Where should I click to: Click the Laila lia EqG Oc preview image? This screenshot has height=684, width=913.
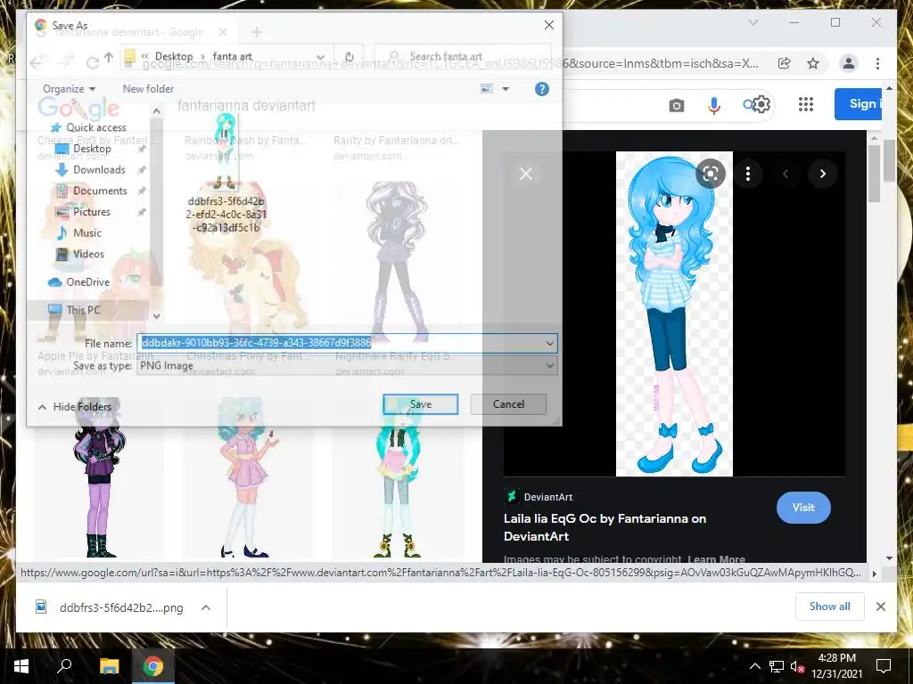[674, 314]
